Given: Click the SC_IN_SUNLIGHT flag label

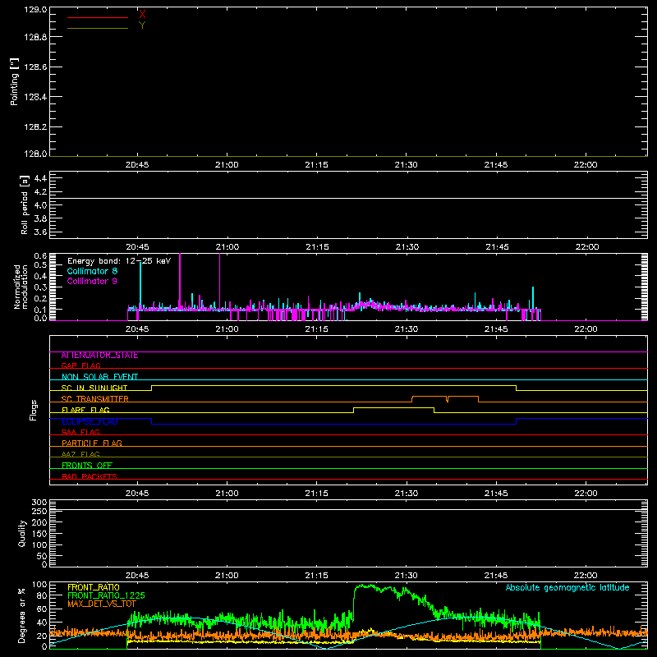Looking at the screenshot, I should (x=94, y=388).
